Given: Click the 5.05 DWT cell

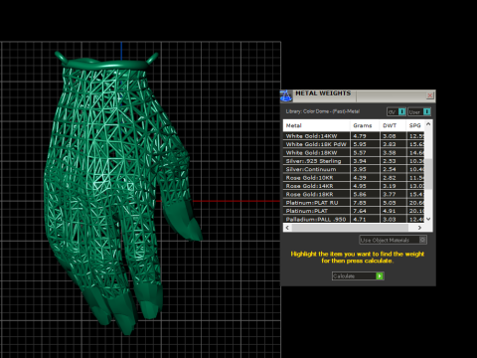Looking at the screenshot, I should click(x=394, y=203).
